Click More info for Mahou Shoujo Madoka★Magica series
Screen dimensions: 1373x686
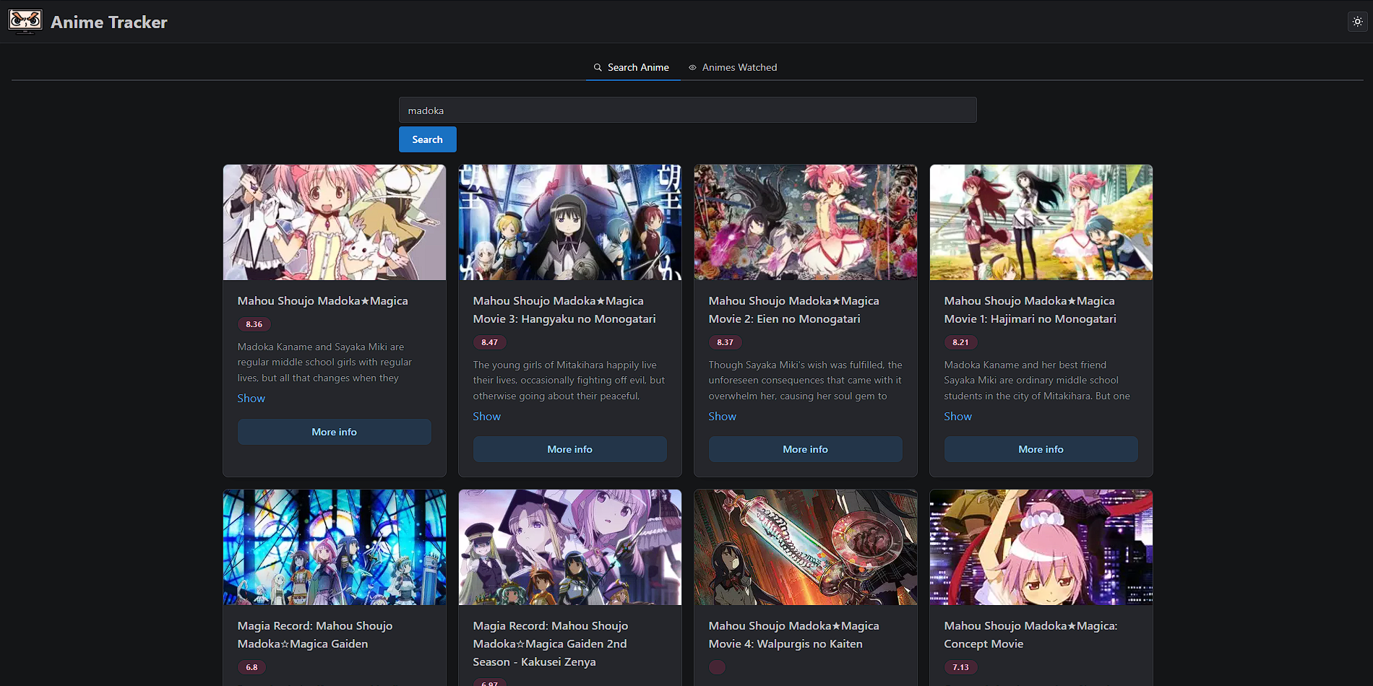click(335, 432)
